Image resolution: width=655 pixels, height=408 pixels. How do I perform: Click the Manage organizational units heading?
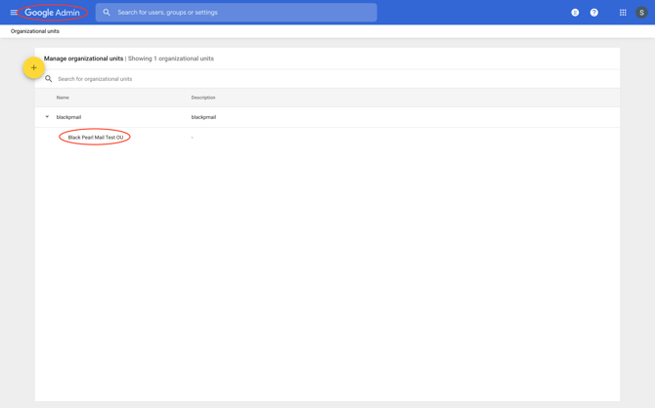click(x=83, y=59)
